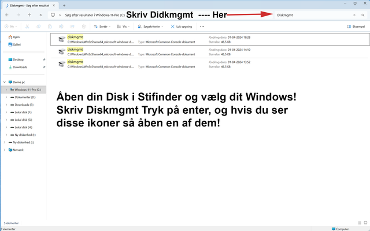Screen dimensions: 370x231
Task: Select diskmgmt result dated 13:52
Action: pos(210,64)
